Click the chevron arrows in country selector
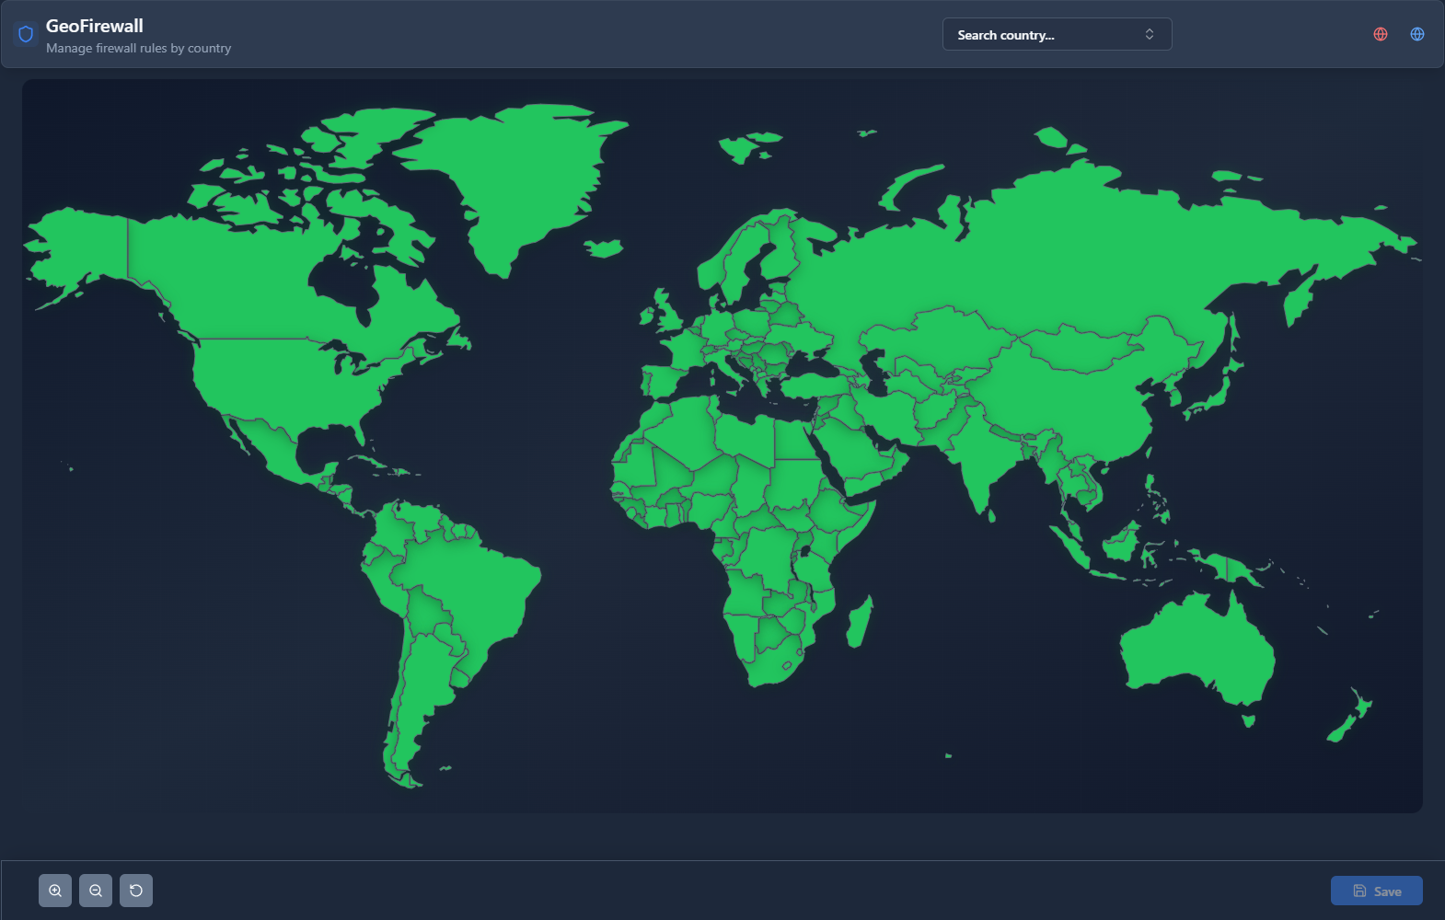This screenshot has height=920, width=1445. [x=1150, y=35]
